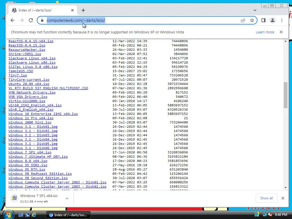Click the forward navigation arrow
Image resolution: width=292 pixels, height=219 pixels.
pyautogui.click(x=22, y=20)
